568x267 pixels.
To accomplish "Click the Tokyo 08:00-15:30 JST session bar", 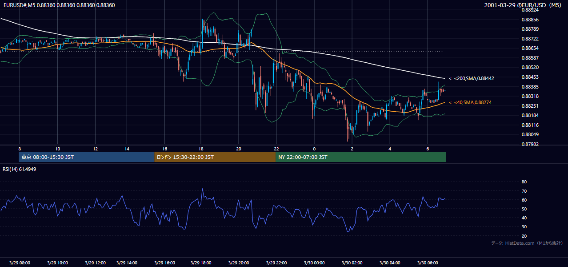I will coord(87,157).
